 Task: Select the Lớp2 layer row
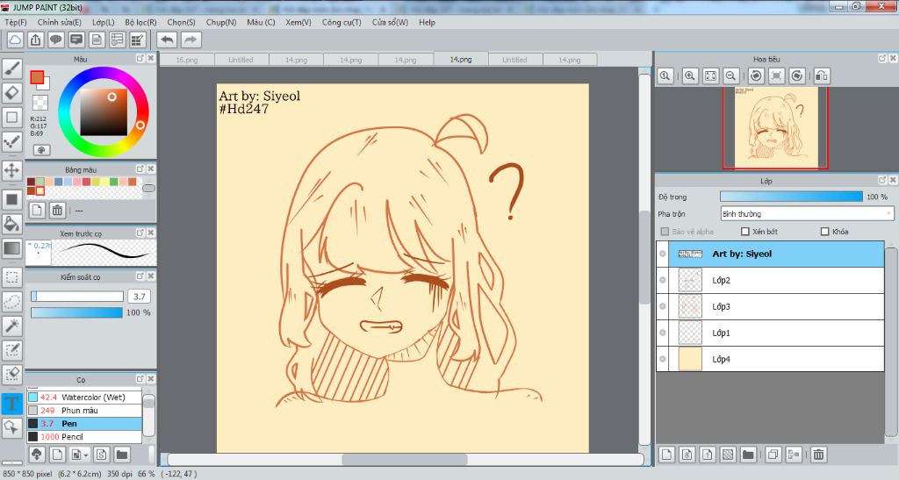pos(770,280)
